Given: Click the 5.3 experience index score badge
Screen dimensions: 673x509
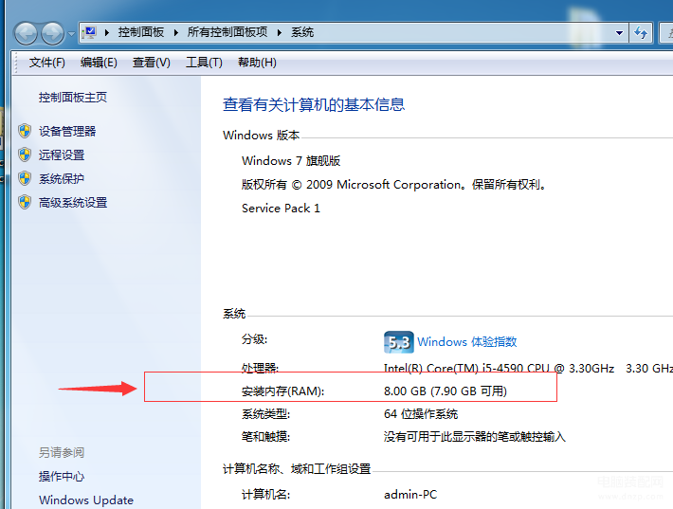Looking at the screenshot, I should [x=399, y=342].
